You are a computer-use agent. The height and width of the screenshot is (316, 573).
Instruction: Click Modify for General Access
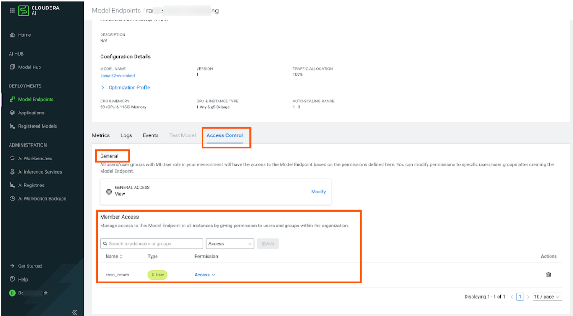tap(318, 192)
